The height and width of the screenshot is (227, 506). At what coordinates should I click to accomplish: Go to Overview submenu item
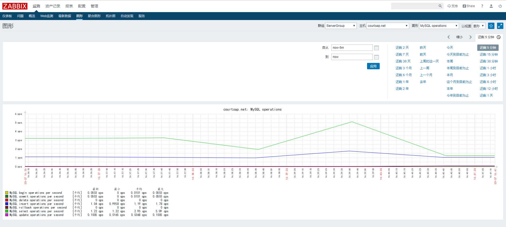pyautogui.click(x=32, y=16)
